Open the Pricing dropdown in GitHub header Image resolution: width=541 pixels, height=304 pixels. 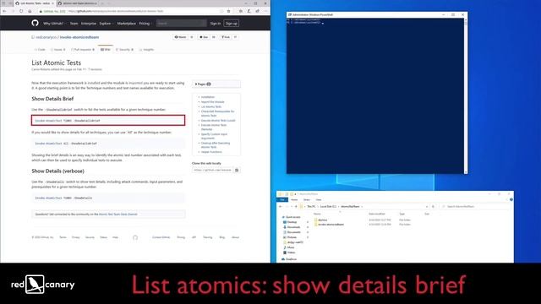coord(145,24)
